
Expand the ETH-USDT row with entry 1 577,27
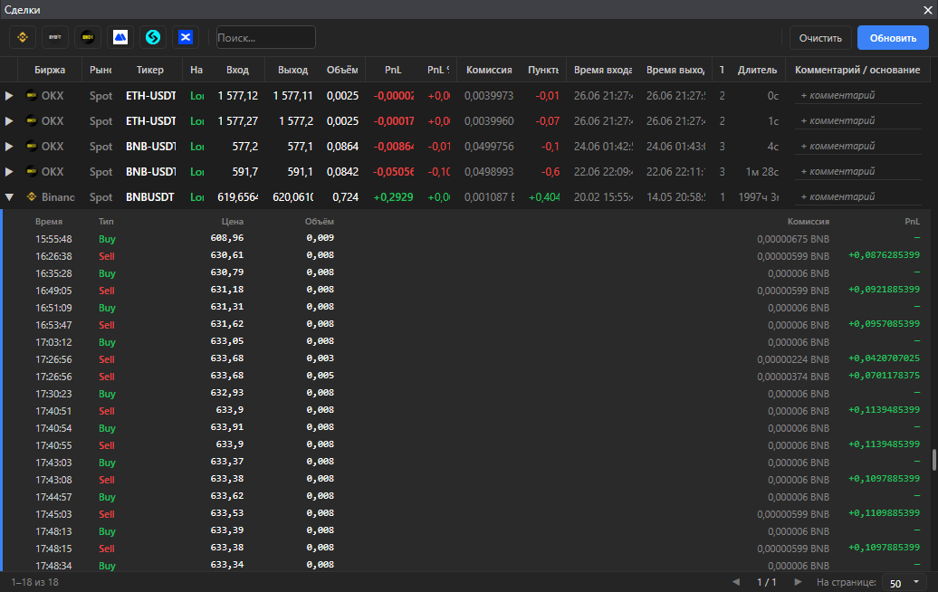click(9, 120)
